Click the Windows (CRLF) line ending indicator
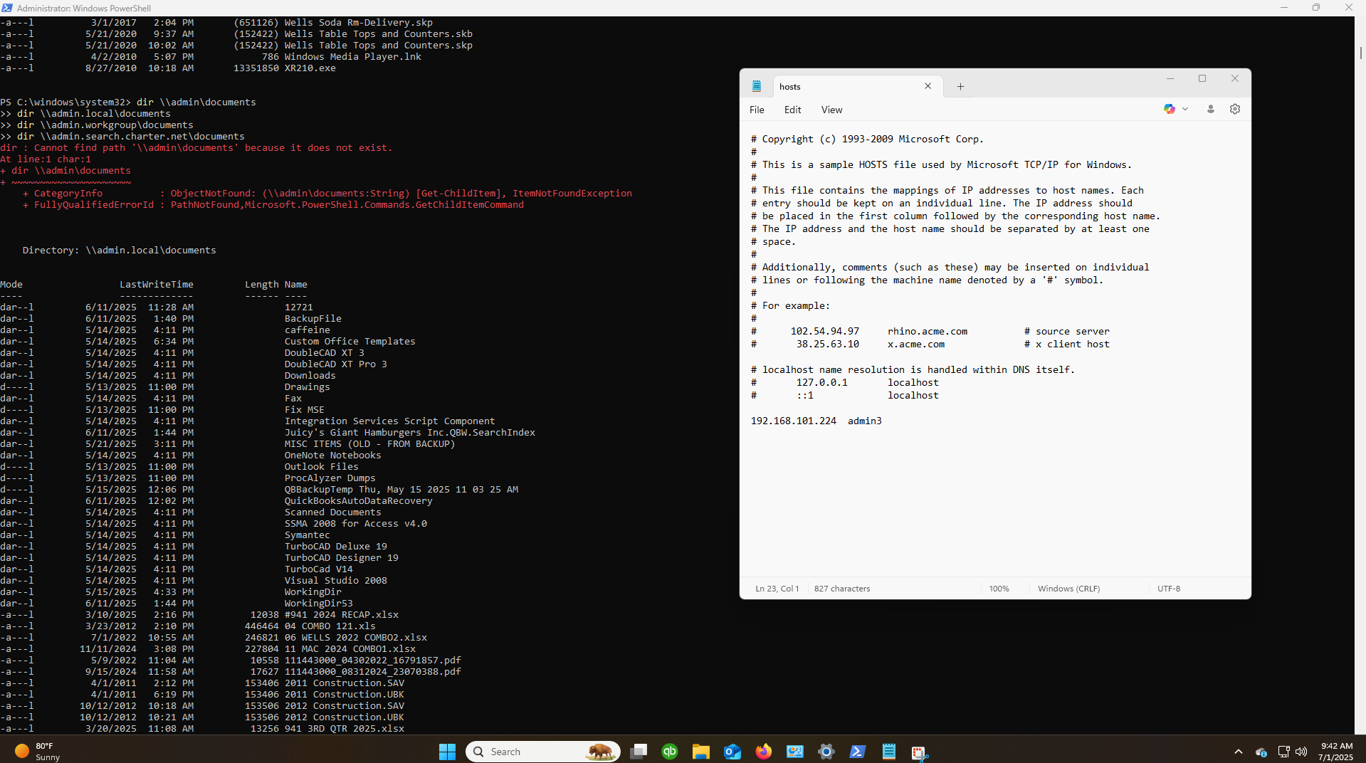Viewport: 1366px width, 763px height. tap(1068, 589)
